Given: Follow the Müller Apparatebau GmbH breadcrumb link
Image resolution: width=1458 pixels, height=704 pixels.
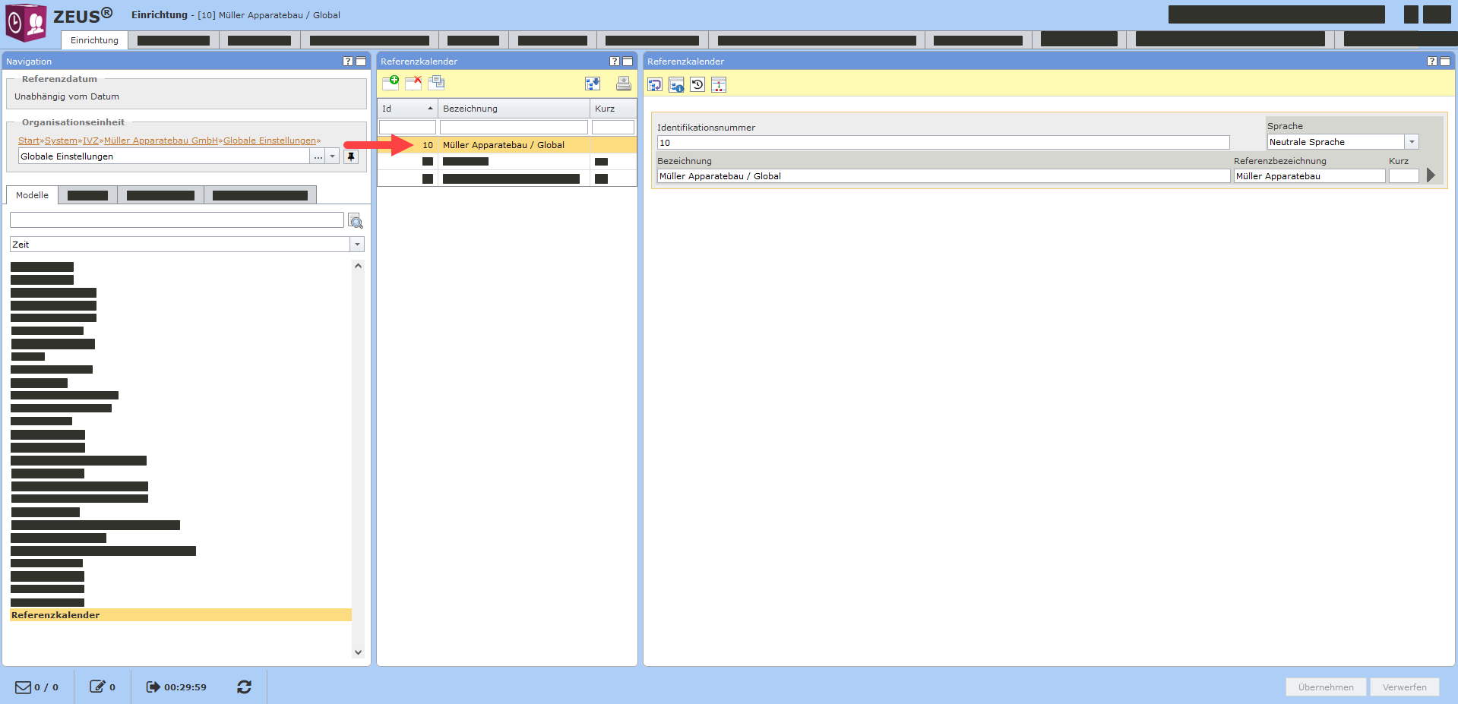Looking at the screenshot, I should [161, 140].
